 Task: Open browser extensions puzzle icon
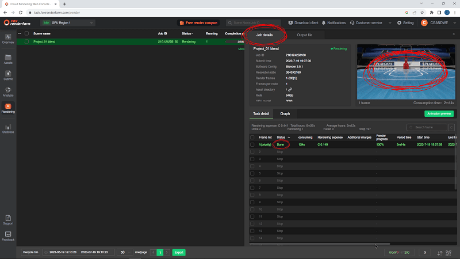[432, 12]
